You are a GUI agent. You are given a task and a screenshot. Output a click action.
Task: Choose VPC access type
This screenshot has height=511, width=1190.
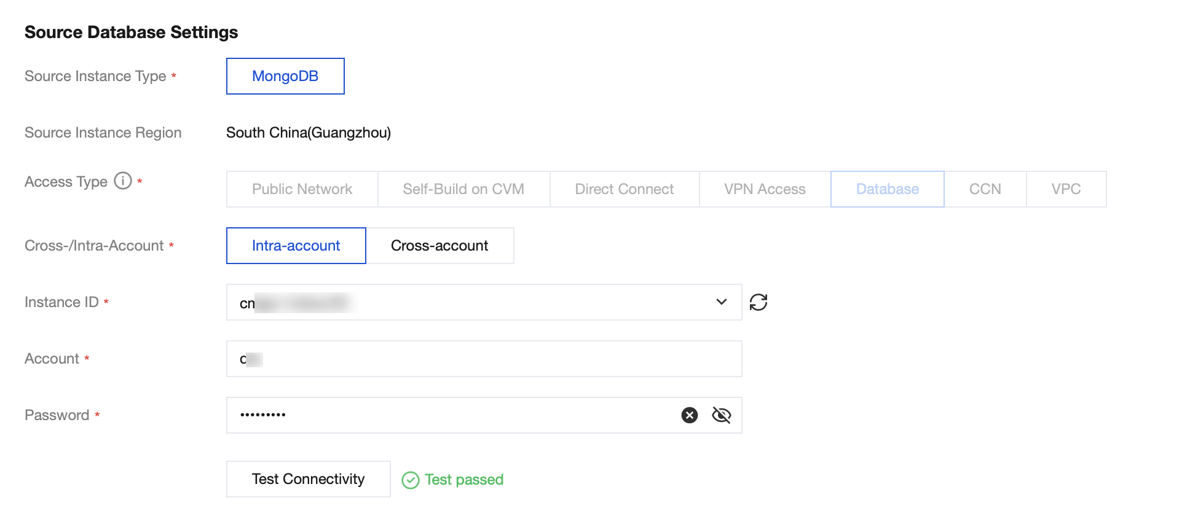1066,189
